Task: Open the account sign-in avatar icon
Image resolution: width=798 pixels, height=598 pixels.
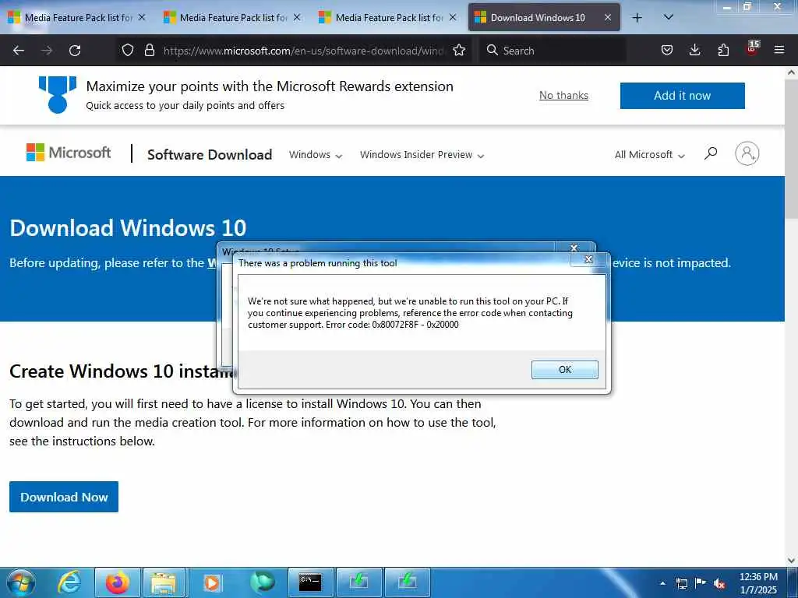Action: pos(747,153)
